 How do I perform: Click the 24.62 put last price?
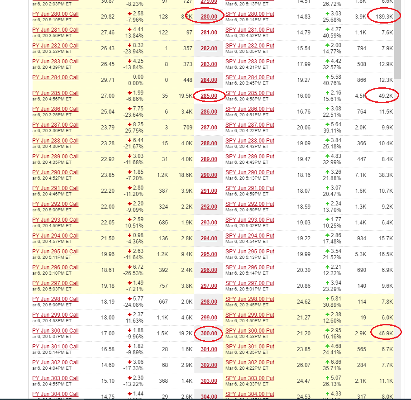tap(304, 301)
